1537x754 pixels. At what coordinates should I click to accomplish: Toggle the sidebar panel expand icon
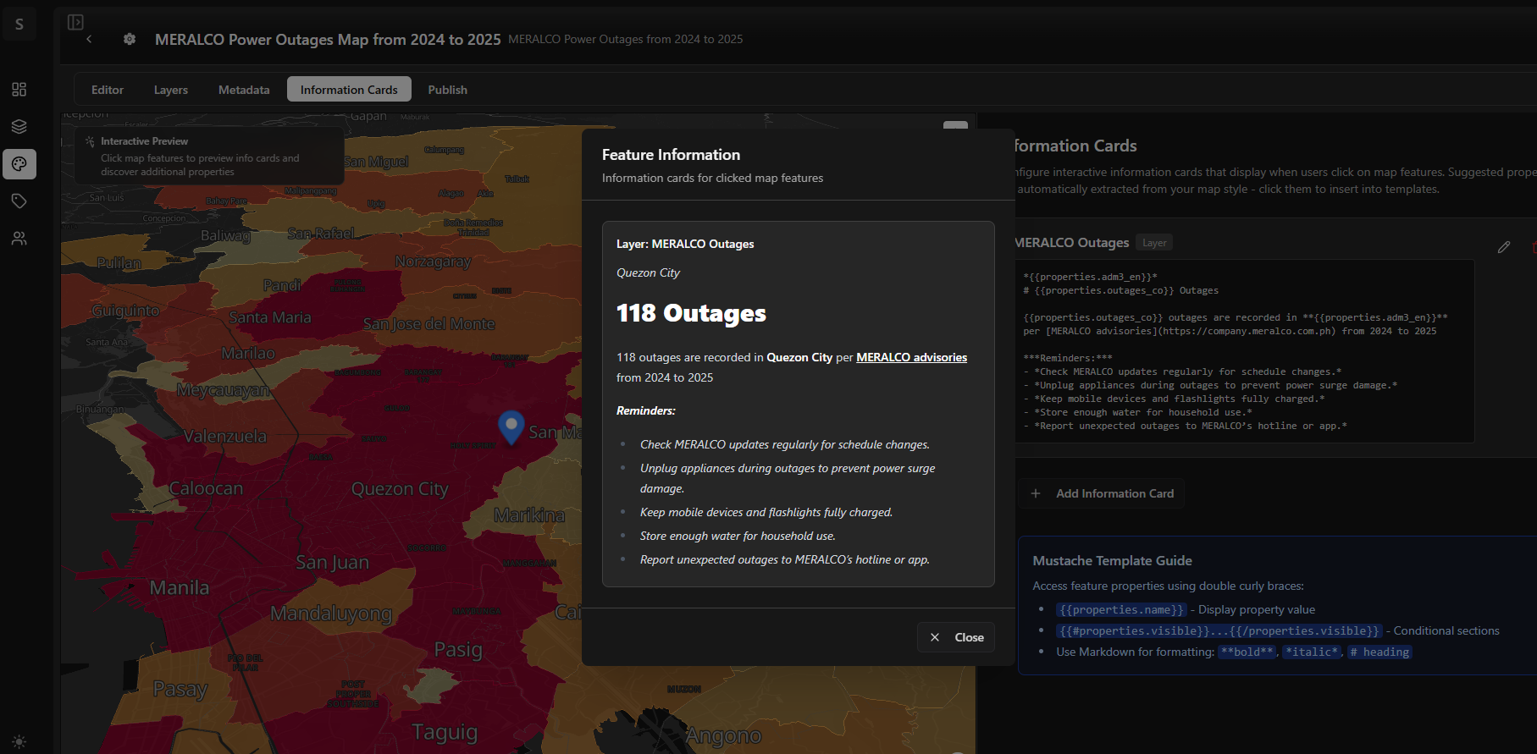pyautogui.click(x=75, y=22)
